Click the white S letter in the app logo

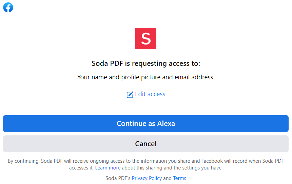[x=146, y=38]
